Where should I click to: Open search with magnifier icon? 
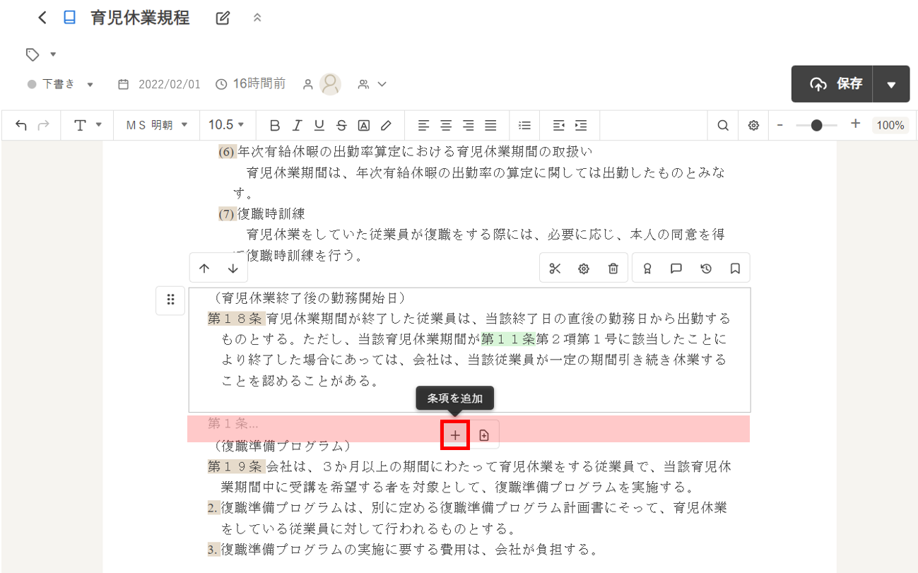(723, 125)
